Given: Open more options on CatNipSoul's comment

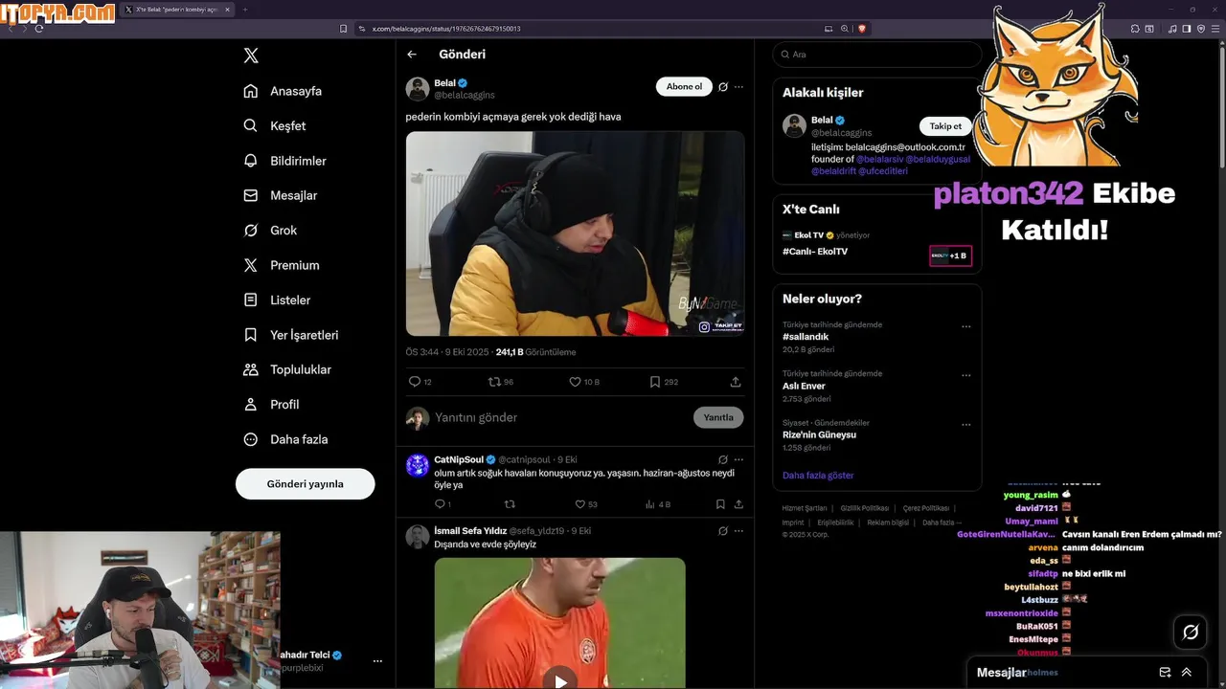Looking at the screenshot, I should [738, 459].
